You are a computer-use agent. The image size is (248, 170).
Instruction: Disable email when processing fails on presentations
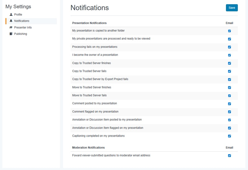click(x=229, y=47)
